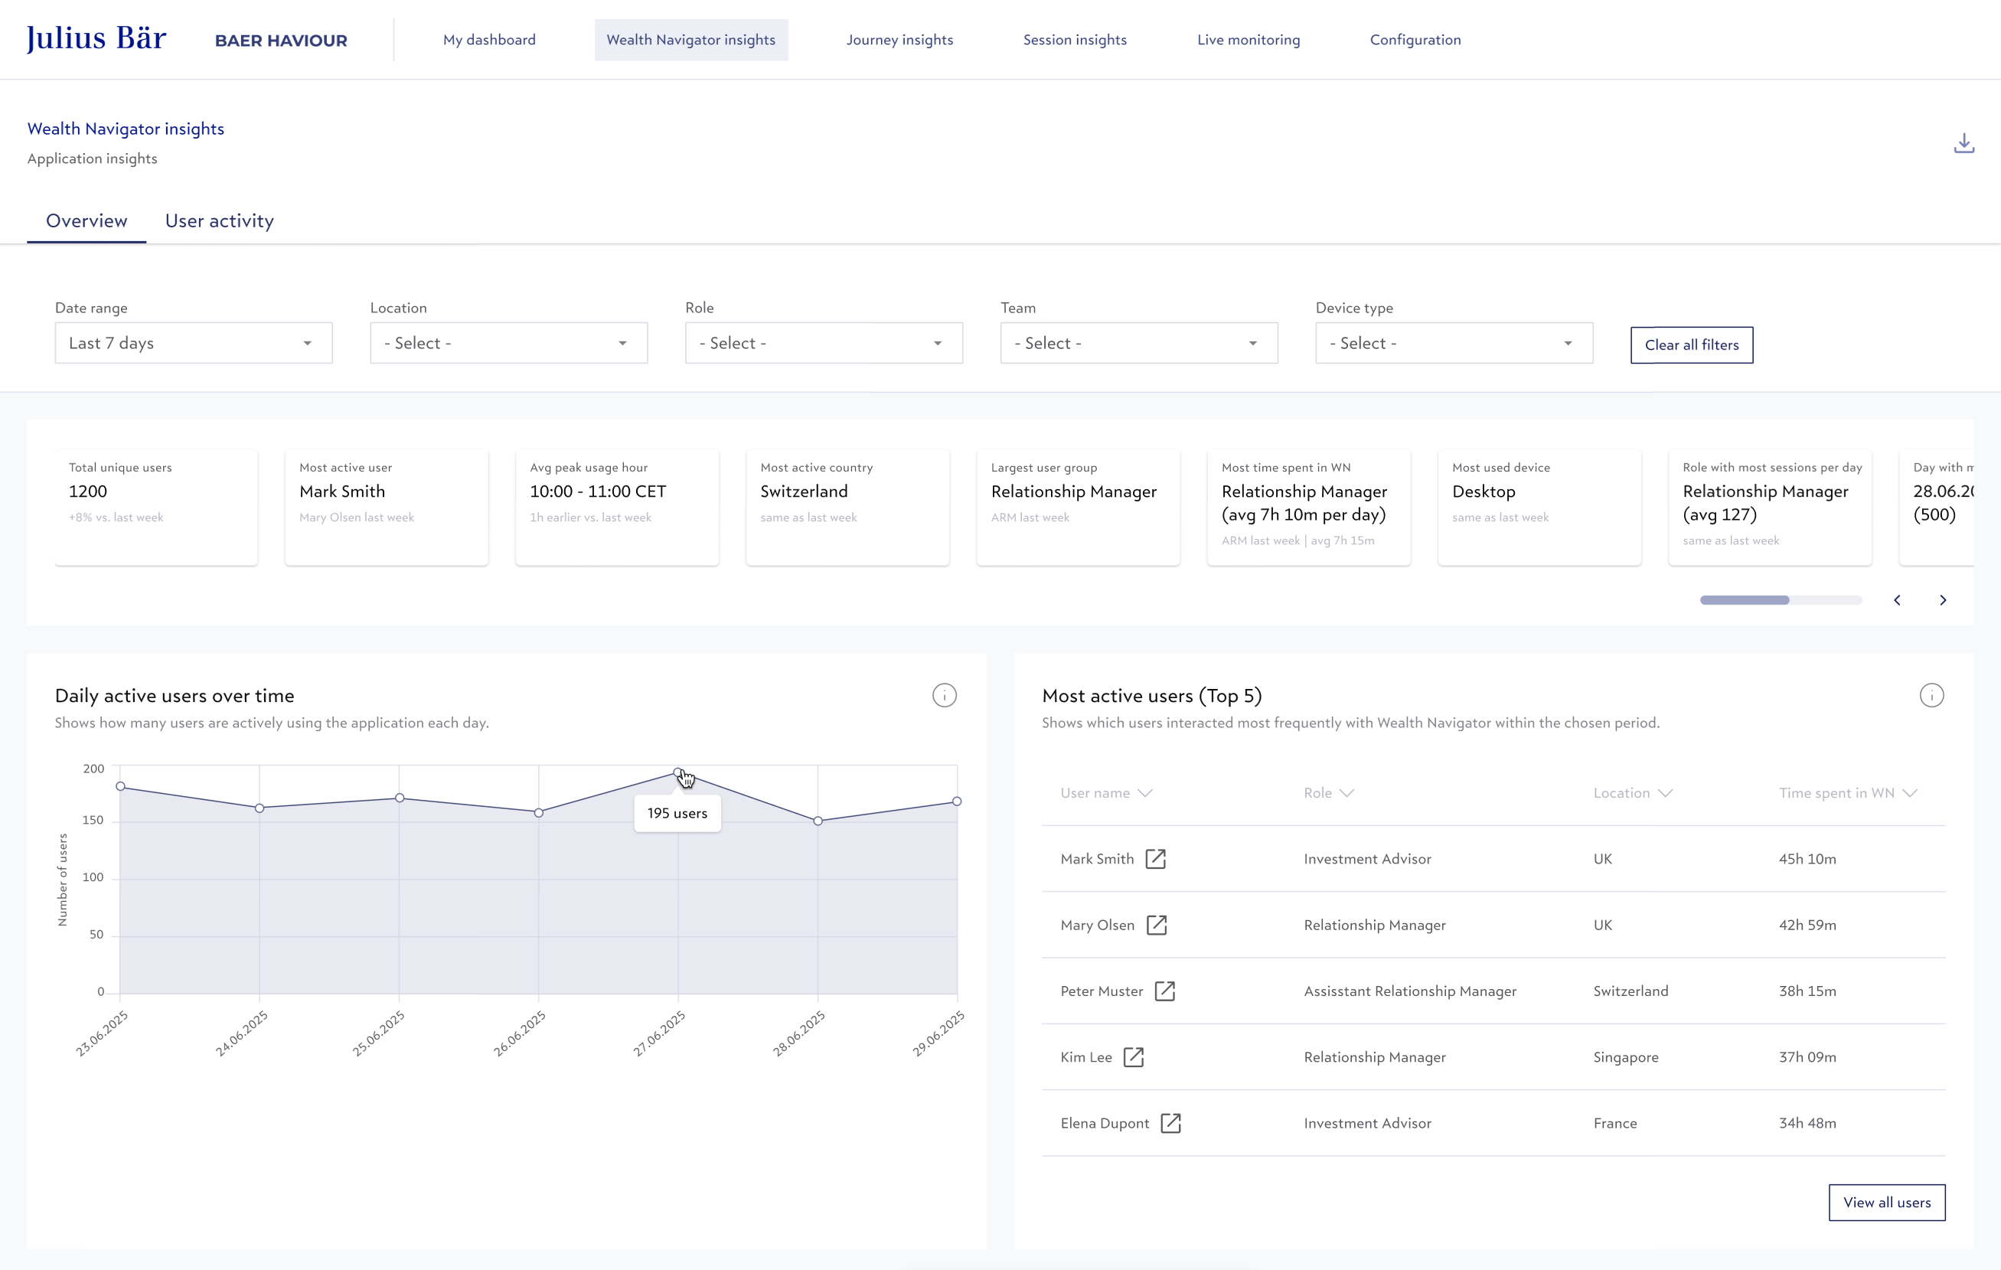This screenshot has width=2001, height=1270.
Task: Switch to the User activity tab
Action: point(220,221)
